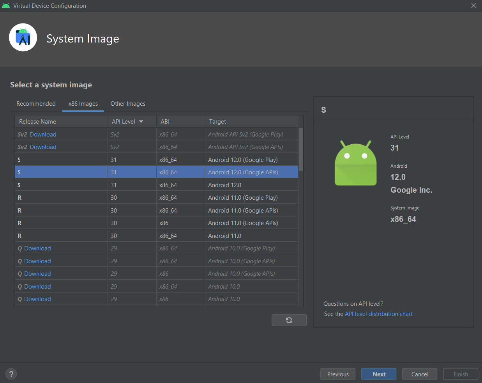482x383 pixels.
Task: Download Sv2 Google Play system image
Action: click(x=43, y=135)
